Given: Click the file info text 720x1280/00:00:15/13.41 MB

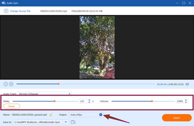Looking at the screenshot, I should pyautogui.click(x=87, y=11).
